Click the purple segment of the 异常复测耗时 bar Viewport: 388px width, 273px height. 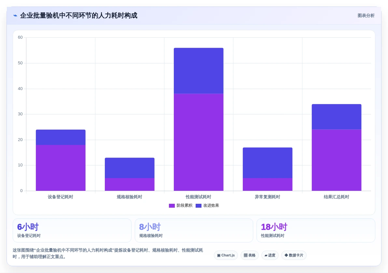[268, 184]
